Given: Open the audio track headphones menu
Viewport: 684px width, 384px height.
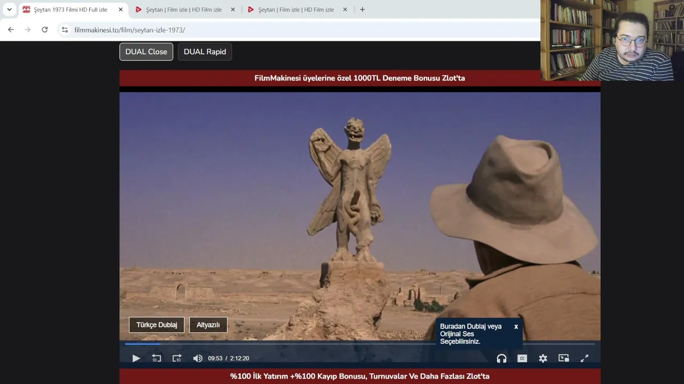Looking at the screenshot, I should (501, 358).
